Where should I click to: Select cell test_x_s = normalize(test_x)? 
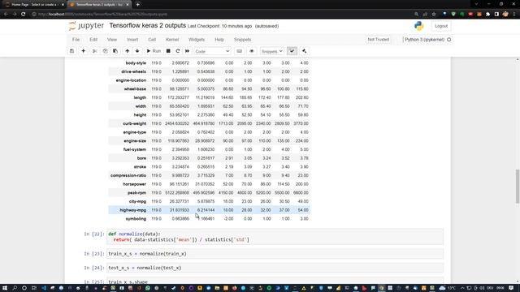pos(275,268)
